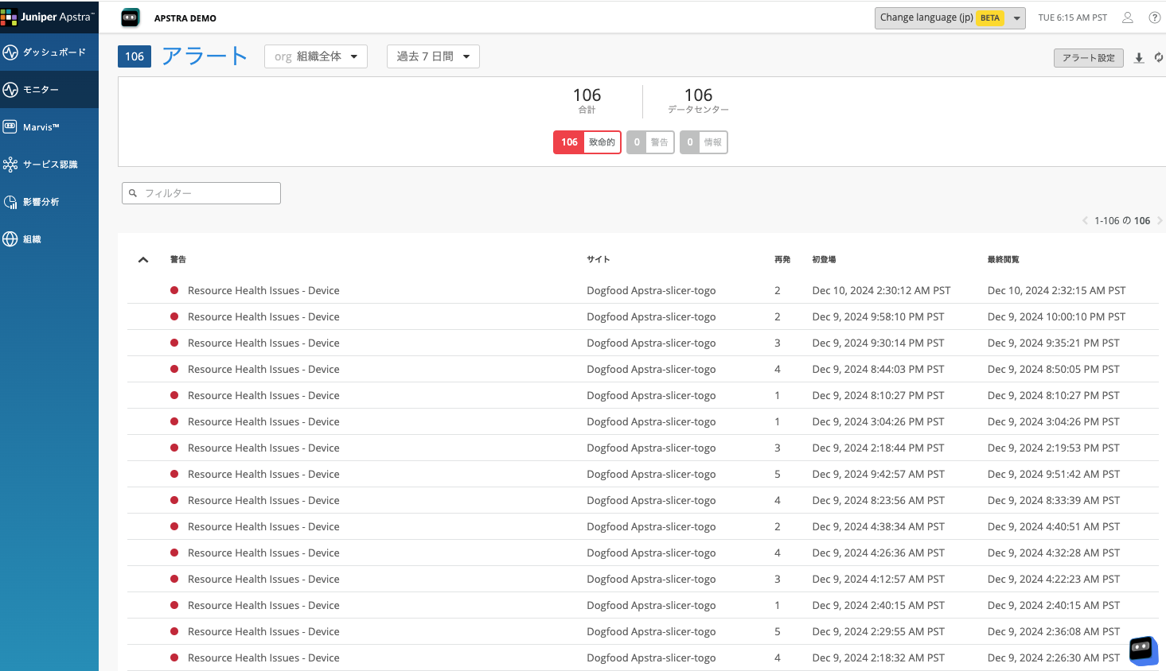Viewport: 1166px width, 671px height.
Task: Click the Apstra Demo organization logo icon
Action: tap(131, 17)
